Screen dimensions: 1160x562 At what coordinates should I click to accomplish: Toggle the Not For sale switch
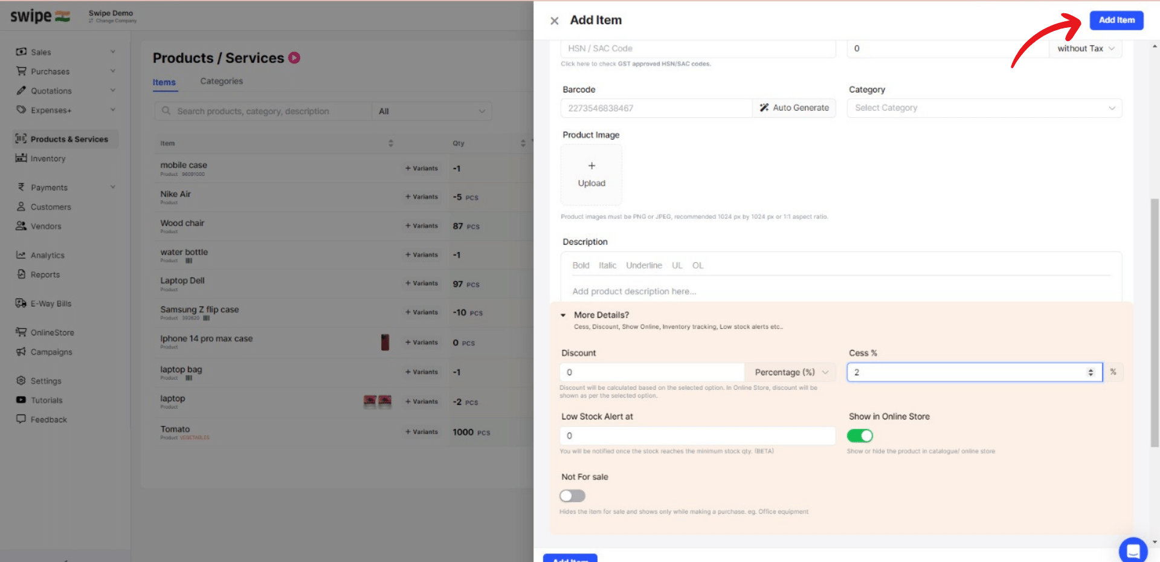[572, 496]
